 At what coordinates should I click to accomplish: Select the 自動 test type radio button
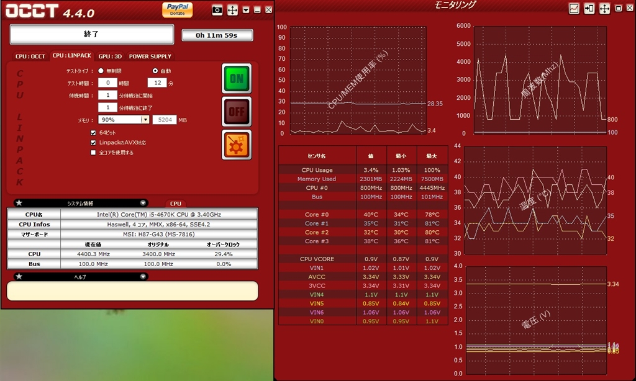[x=155, y=71]
